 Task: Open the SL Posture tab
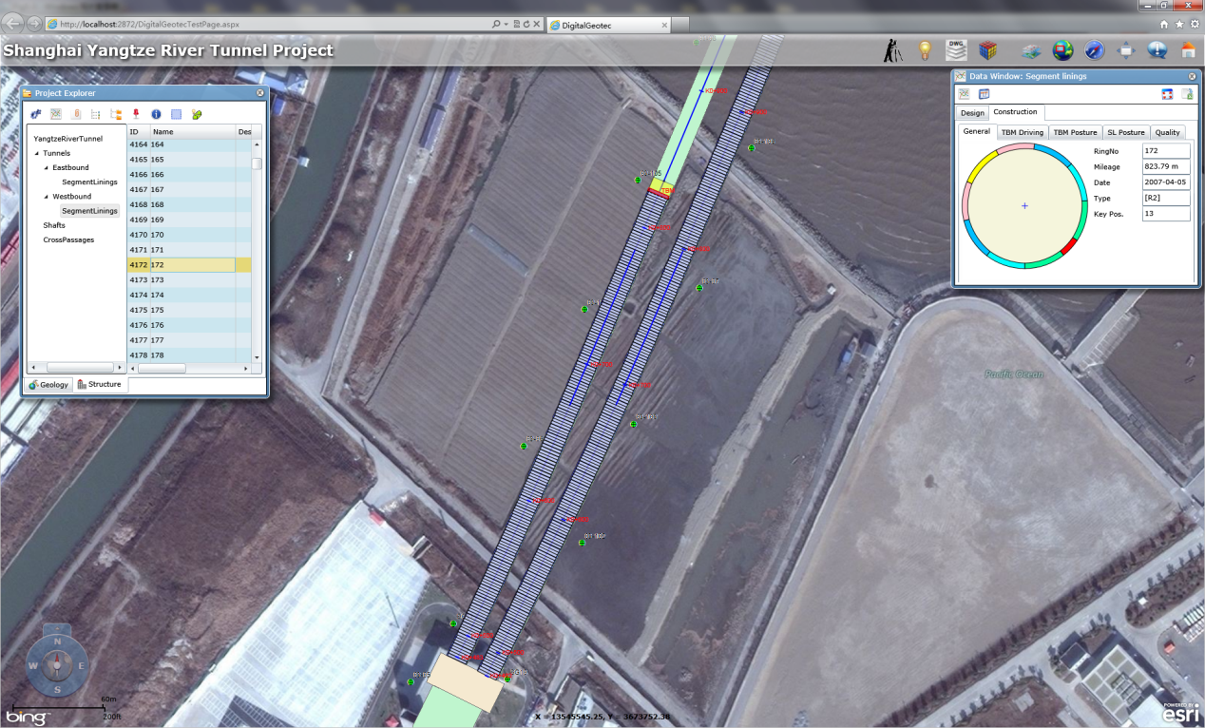[x=1126, y=132]
